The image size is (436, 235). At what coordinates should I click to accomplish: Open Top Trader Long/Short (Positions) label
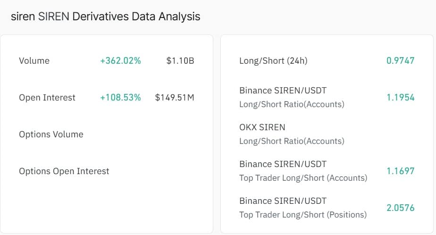click(x=303, y=215)
